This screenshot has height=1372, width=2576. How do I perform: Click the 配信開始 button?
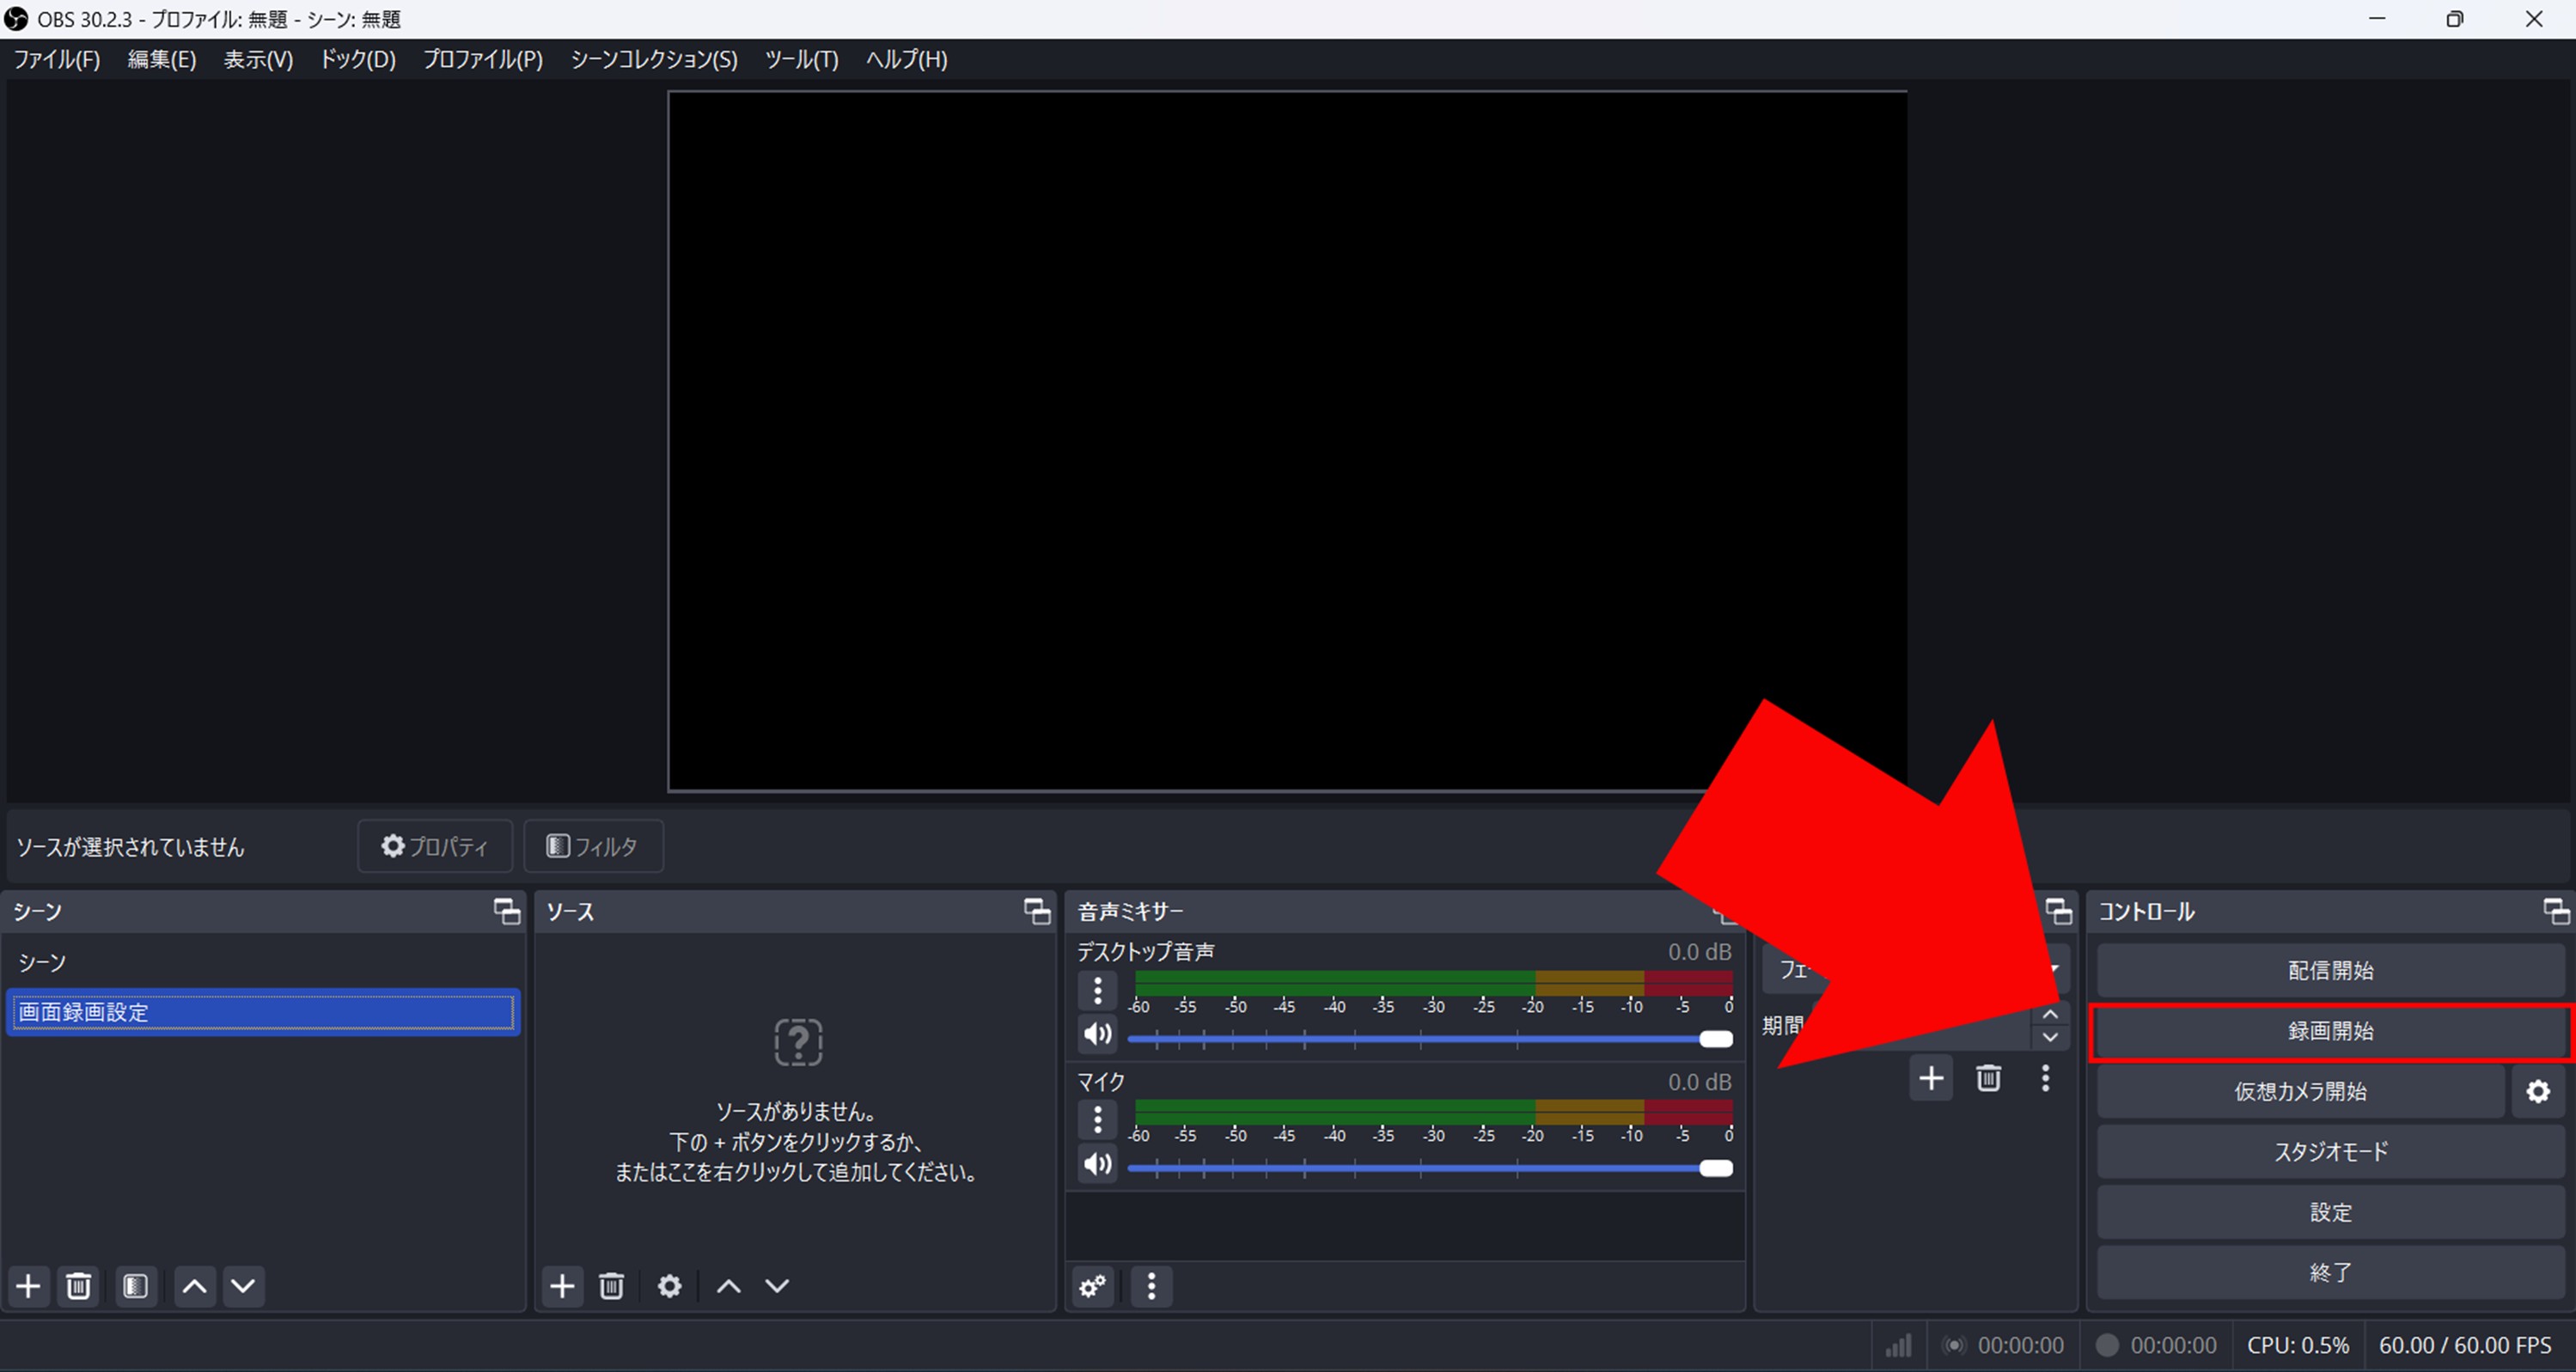2330,970
